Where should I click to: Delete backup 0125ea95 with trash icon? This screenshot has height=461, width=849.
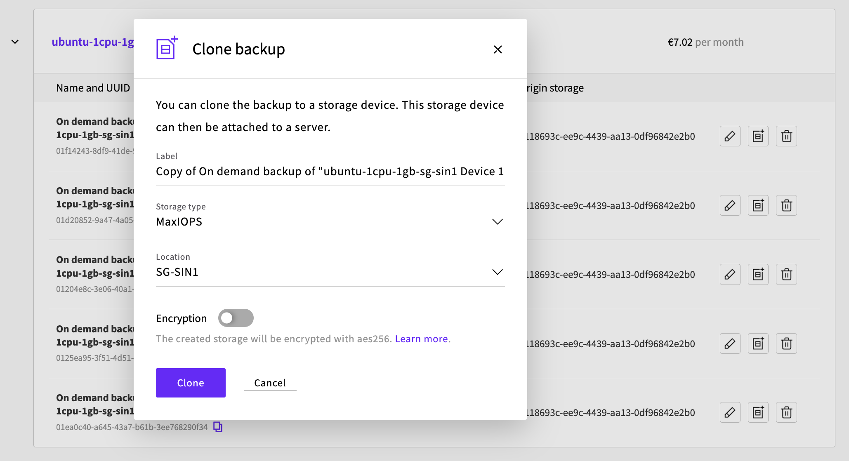pos(786,343)
